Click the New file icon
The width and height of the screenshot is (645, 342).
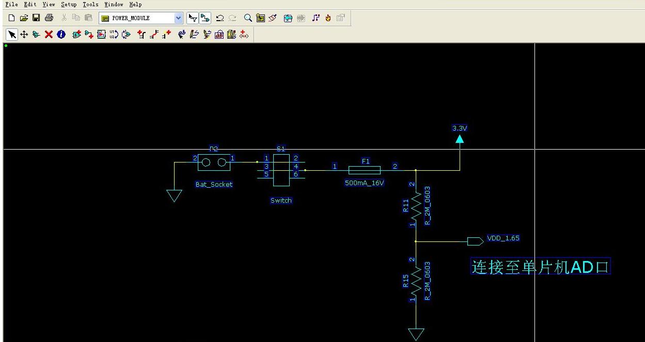pyautogui.click(x=11, y=18)
